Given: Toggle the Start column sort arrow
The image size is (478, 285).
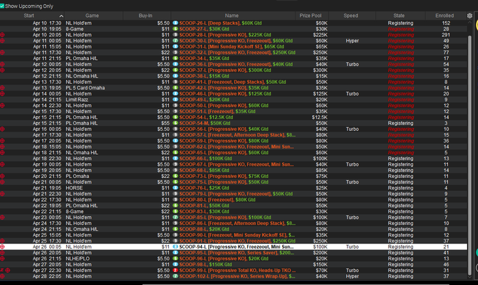Looking at the screenshot, I should (x=61, y=16).
